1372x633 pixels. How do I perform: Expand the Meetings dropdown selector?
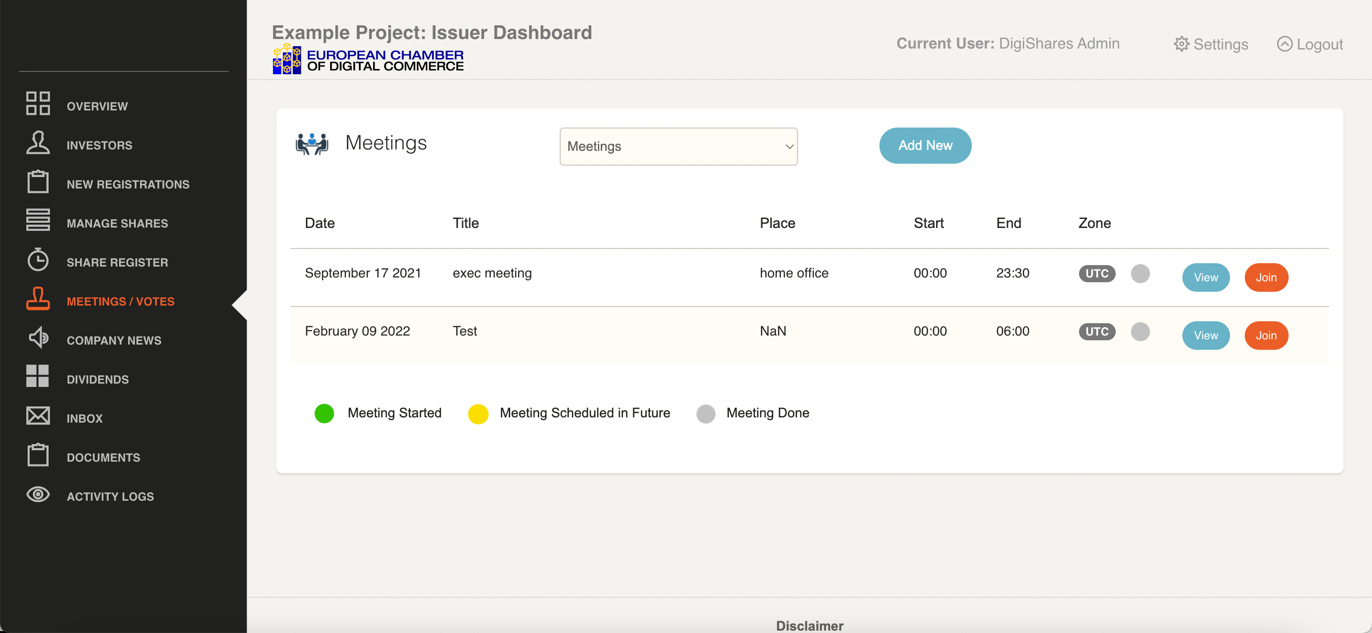coord(678,146)
